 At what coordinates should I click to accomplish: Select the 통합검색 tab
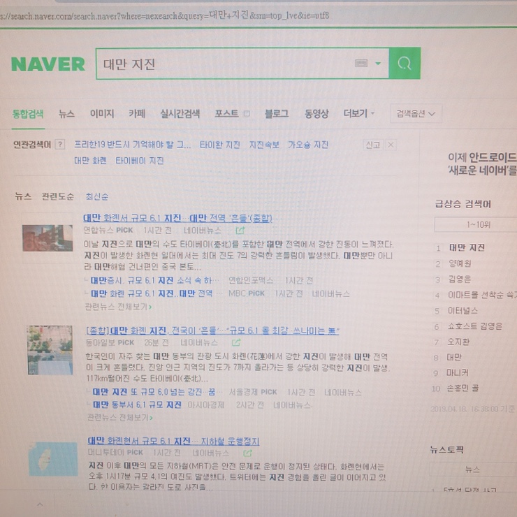pyautogui.click(x=28, y=114)
